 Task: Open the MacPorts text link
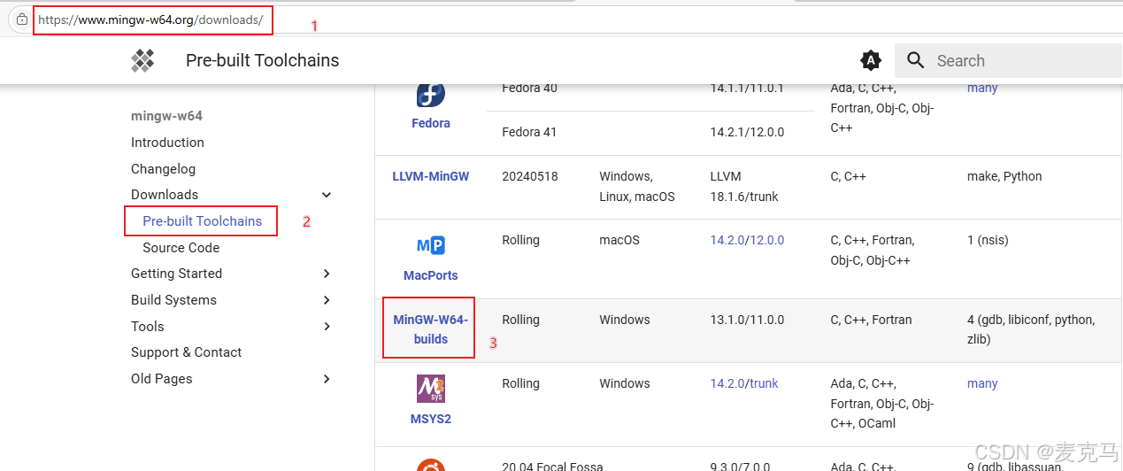pos(431,275)
